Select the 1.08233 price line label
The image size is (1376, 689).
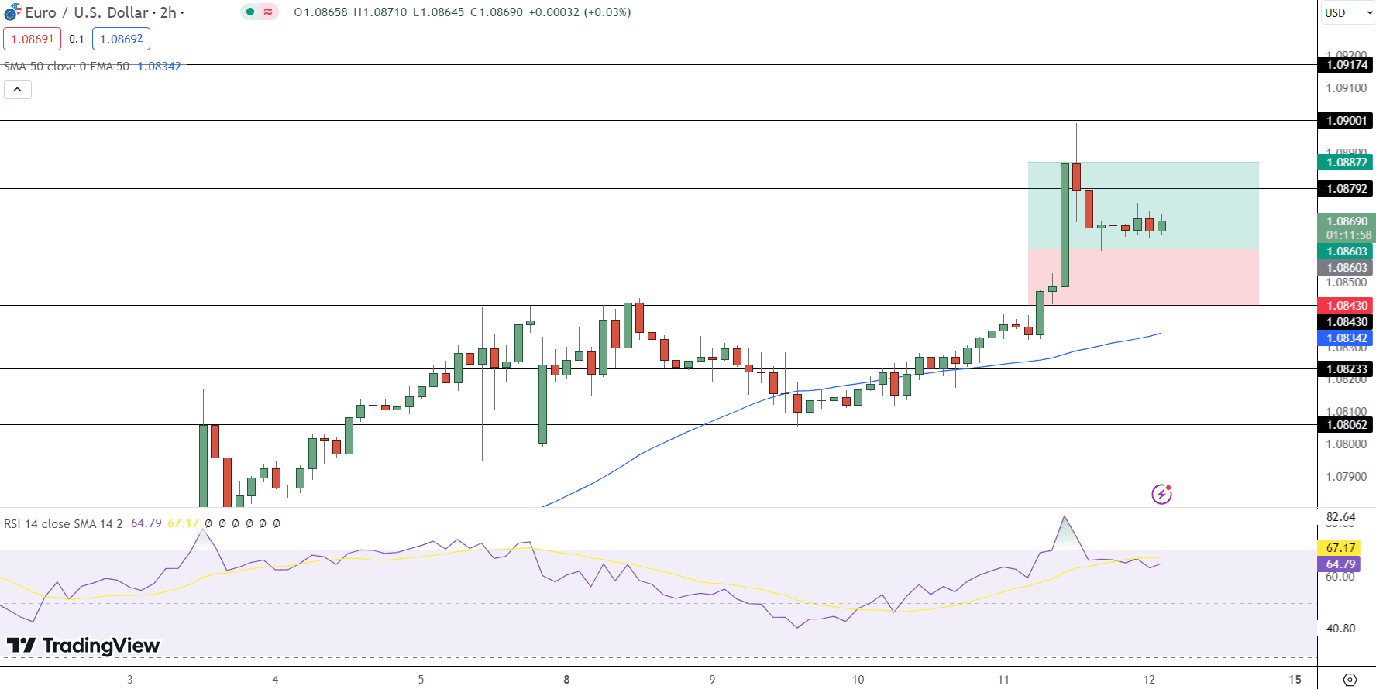coord(1346,369)
